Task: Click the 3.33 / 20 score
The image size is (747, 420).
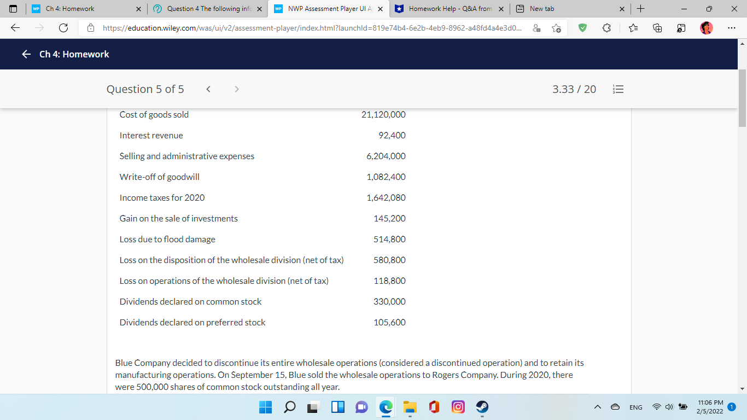Action: click(574, 89)
